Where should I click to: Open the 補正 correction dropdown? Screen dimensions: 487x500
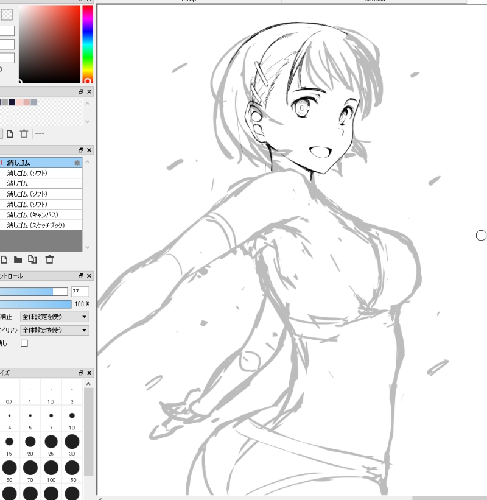[x=55, y=317]
